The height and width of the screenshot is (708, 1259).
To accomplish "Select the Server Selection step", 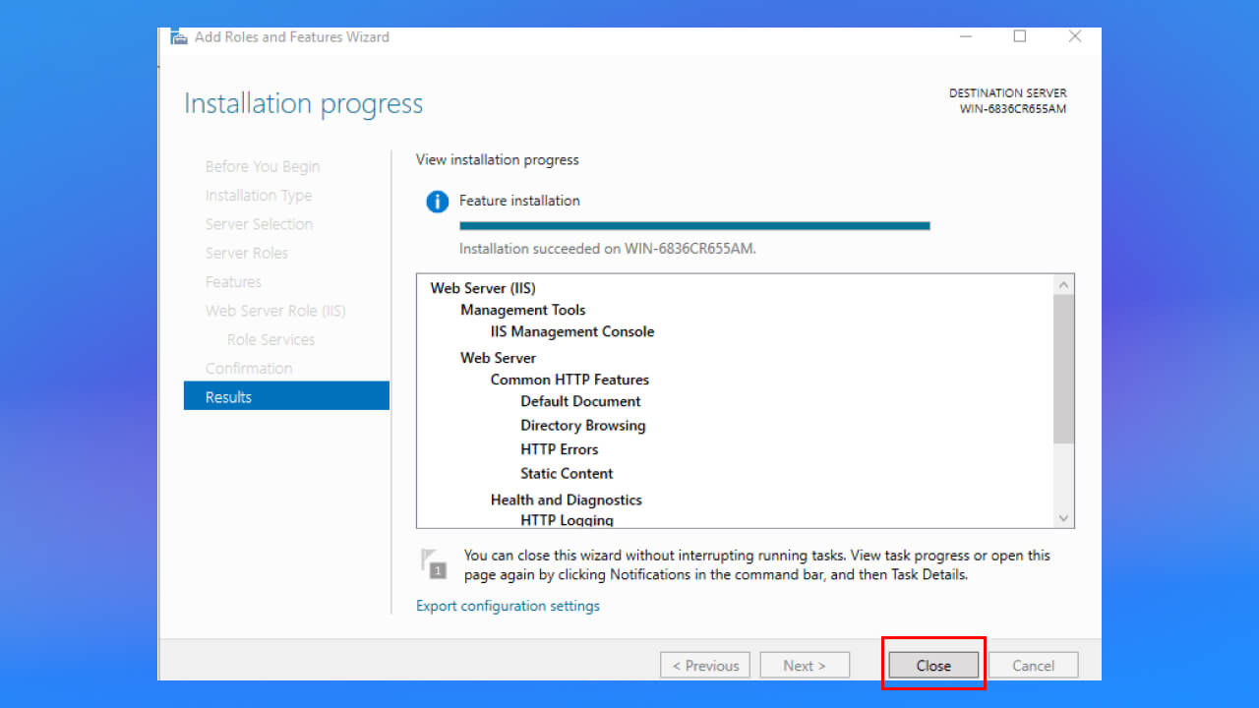I will (x=259, y=224).
